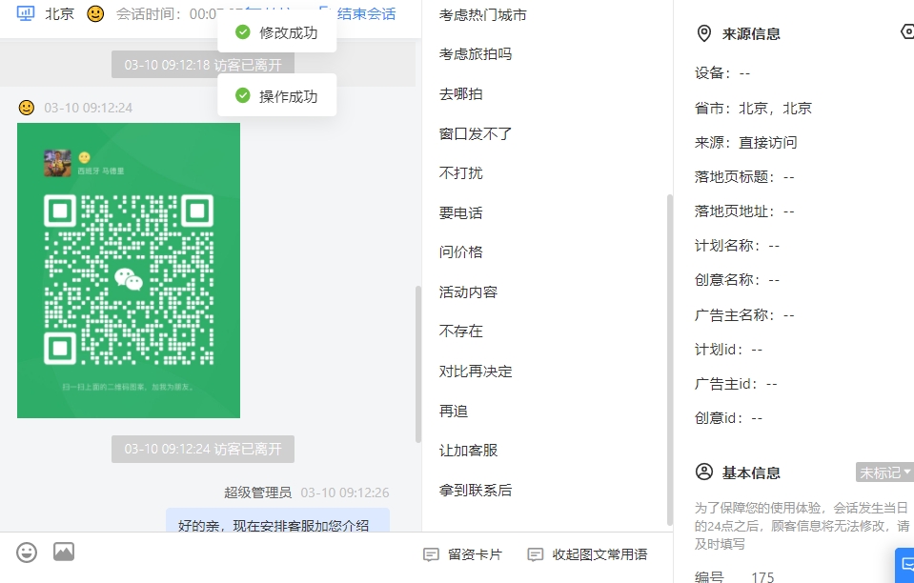Click the smiley face next to 北京
Image resolution: width=914 pixels, height=583 pixels.
(95, 13)
